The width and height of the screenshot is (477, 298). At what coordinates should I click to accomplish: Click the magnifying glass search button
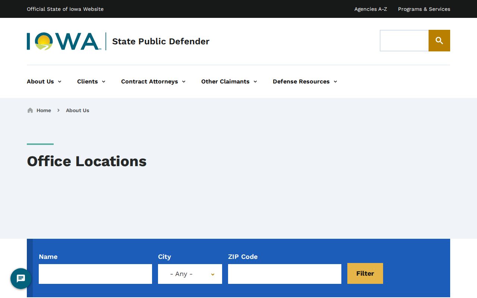[x=439, y=41]
